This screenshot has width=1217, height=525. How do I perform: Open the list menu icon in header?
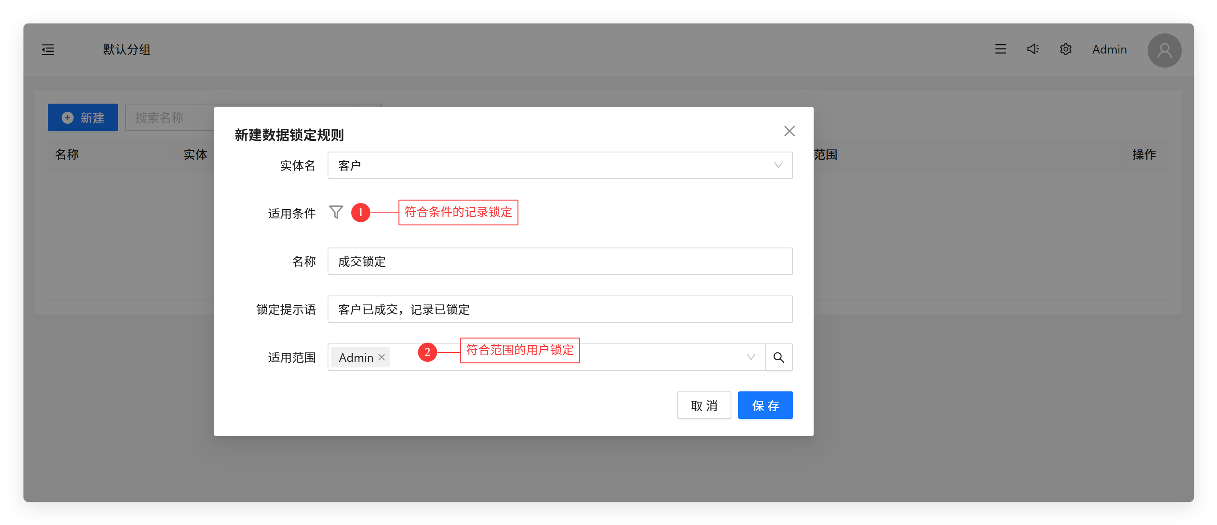(1000, 49)
